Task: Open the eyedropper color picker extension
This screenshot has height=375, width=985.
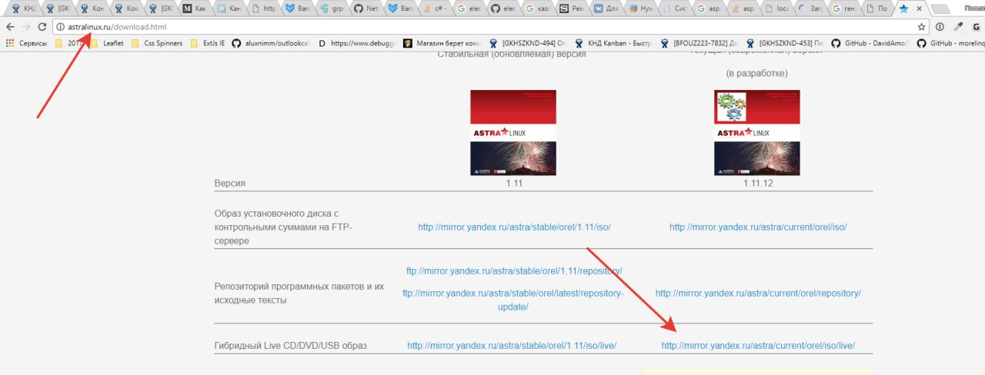Action: tap(959, 26)
